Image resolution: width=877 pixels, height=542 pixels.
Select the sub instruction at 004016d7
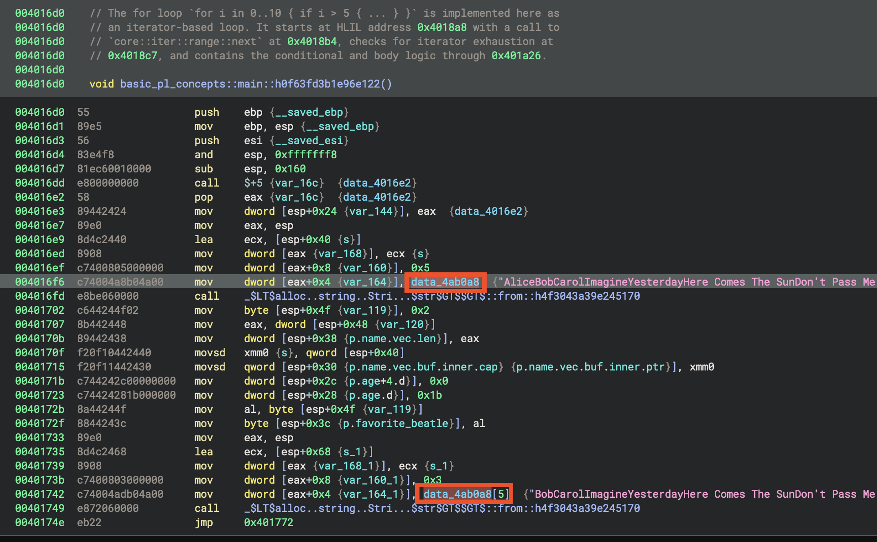coord(204,169)
